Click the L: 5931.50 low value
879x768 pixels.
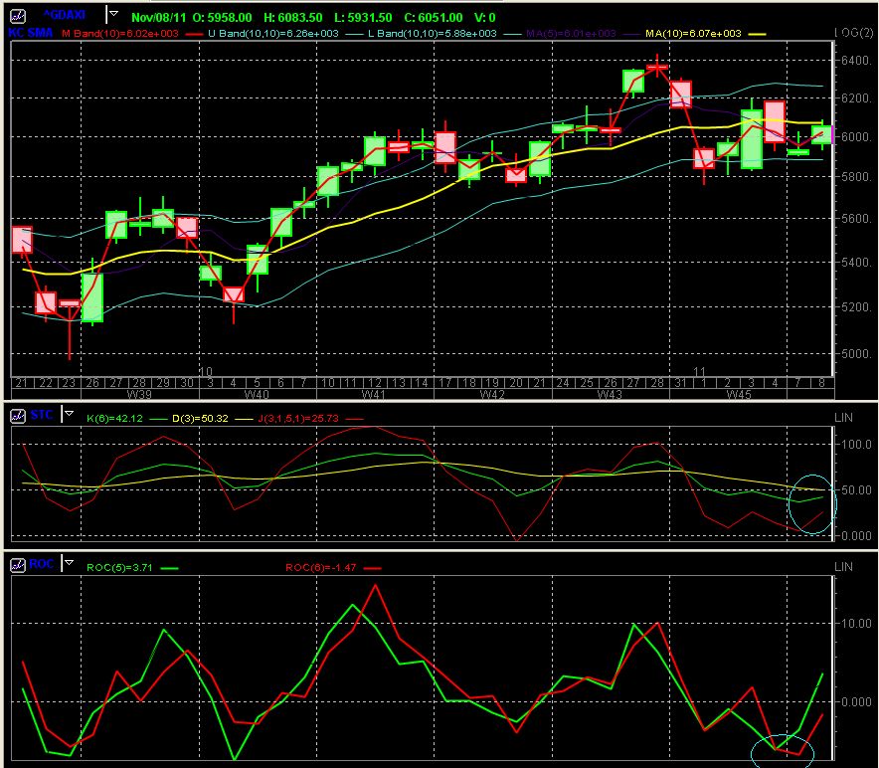coord(365,17)
